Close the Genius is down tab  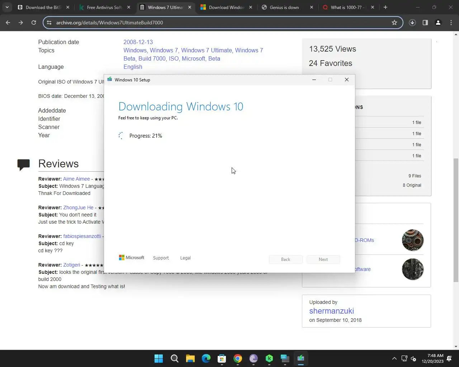point(312,7)
